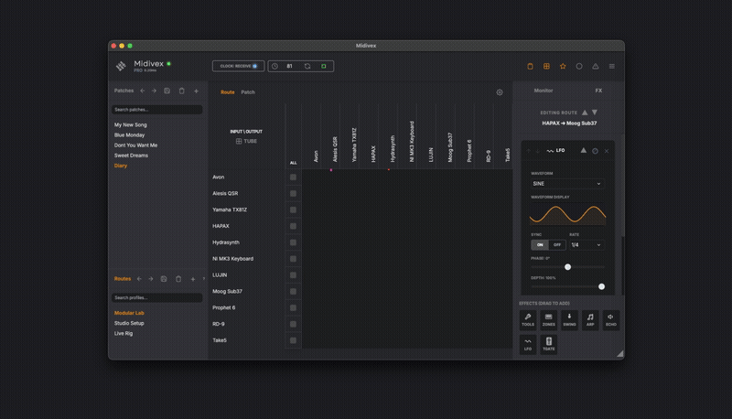
Task: Open the Monitor tab
Action: (x=544, y=91)
